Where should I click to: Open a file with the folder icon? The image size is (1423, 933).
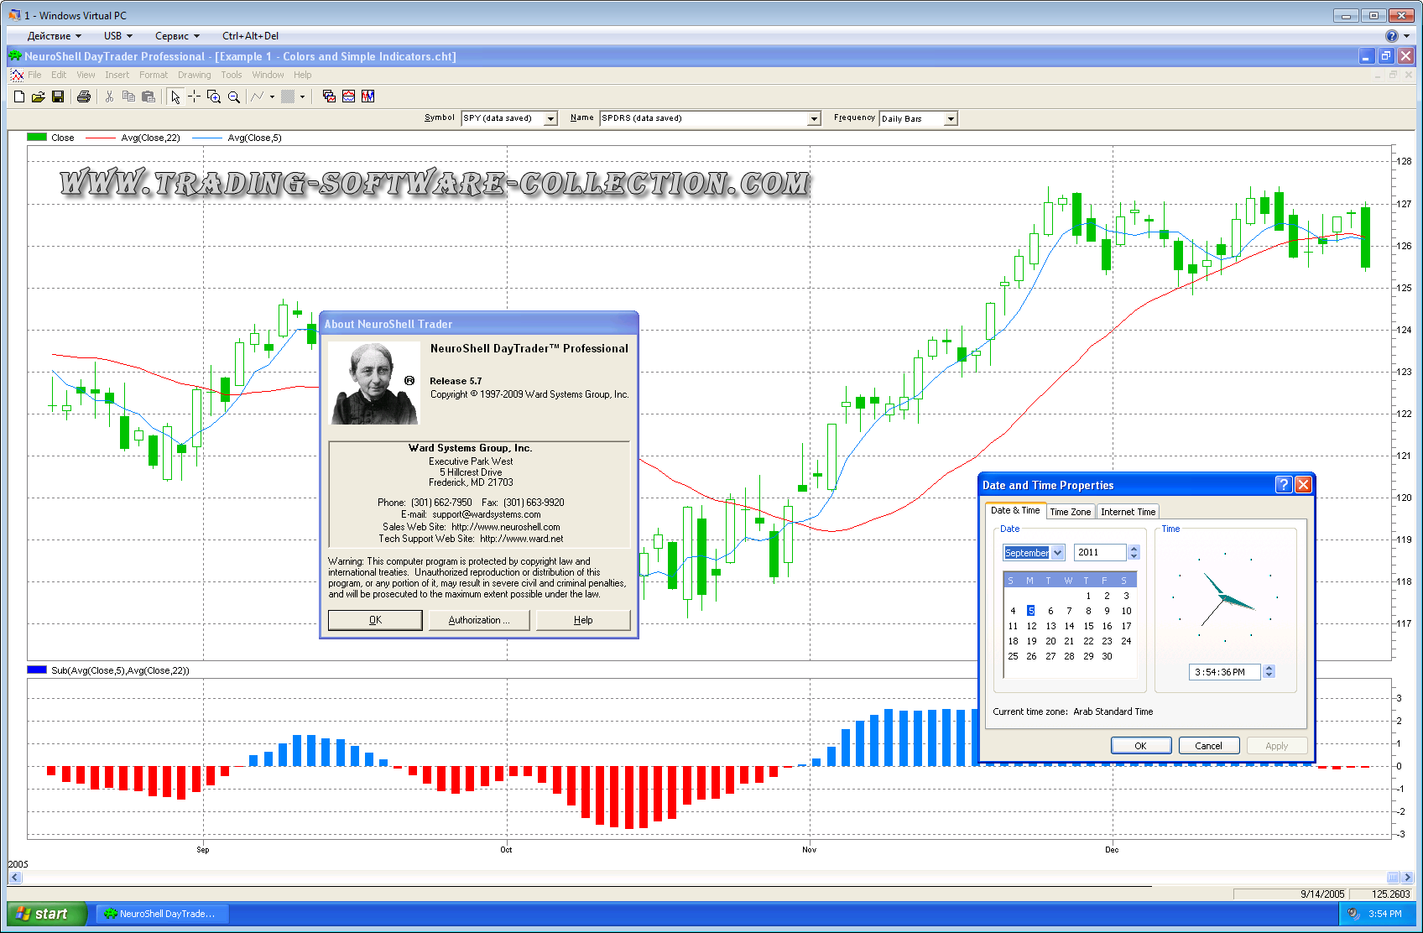point(39,97)
